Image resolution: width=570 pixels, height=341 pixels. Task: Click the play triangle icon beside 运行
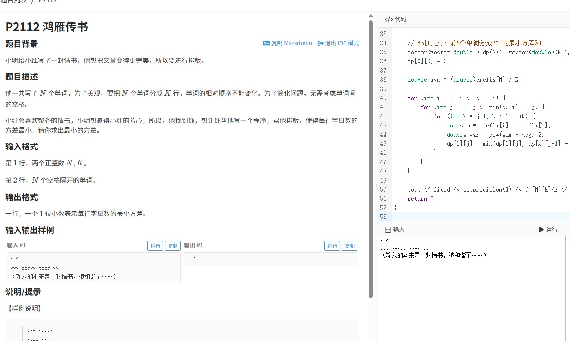tap(541, 230)
